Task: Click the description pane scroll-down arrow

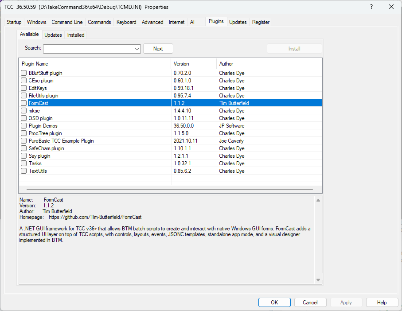Action: pyautogui.click(x=318, y=280)
